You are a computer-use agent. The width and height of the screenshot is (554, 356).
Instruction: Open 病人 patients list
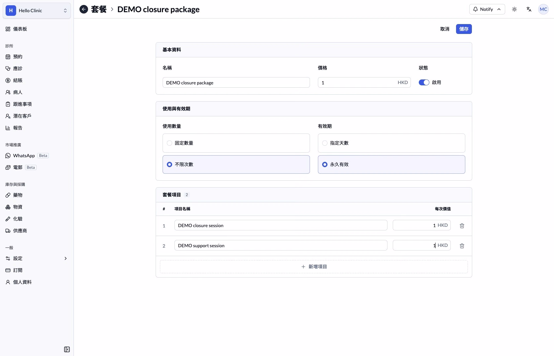pos(37,92)
